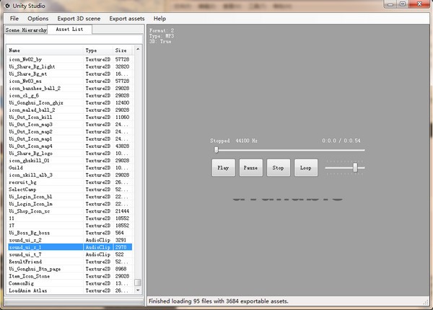433x310 pixels.
Task: Open the Export 3D scene menu
Action: click(x=79, y=19)
